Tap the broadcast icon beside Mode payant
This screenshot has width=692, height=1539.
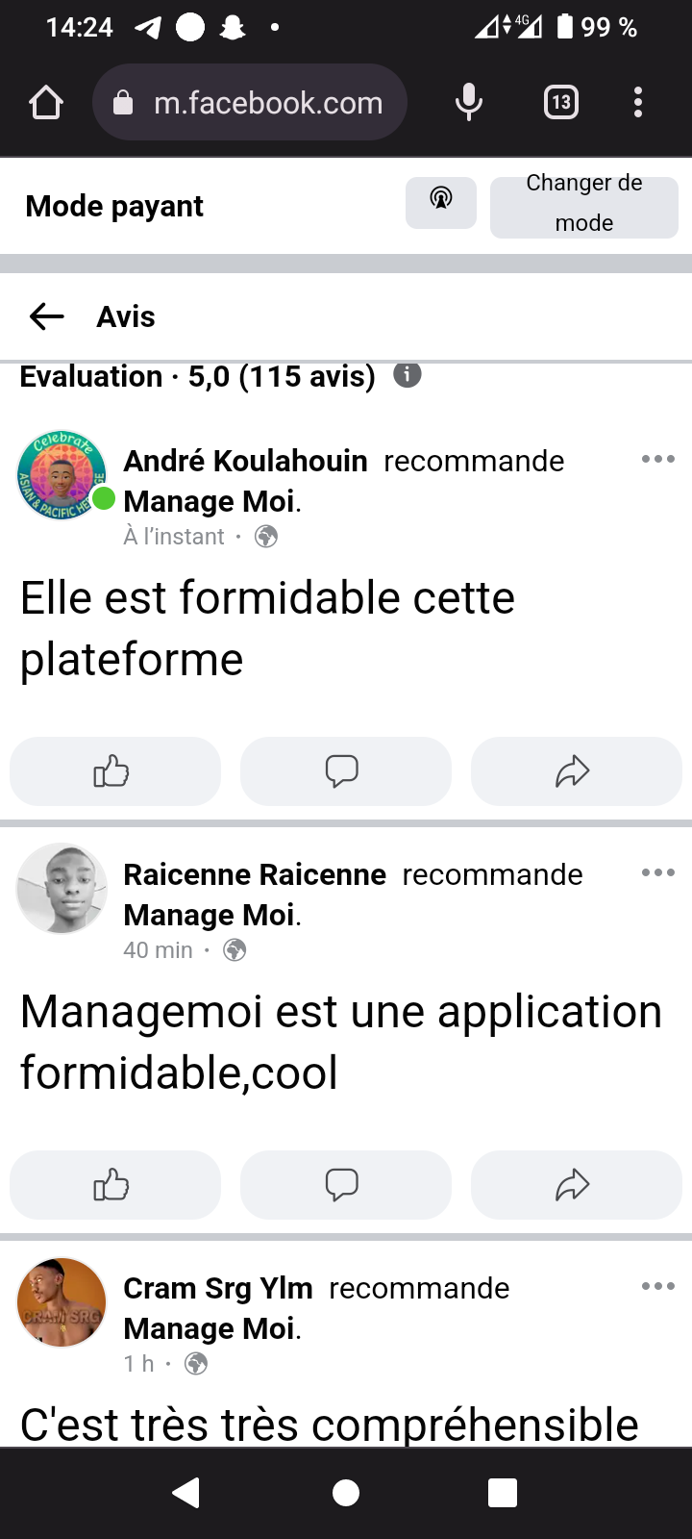click(x=441, y=202)
